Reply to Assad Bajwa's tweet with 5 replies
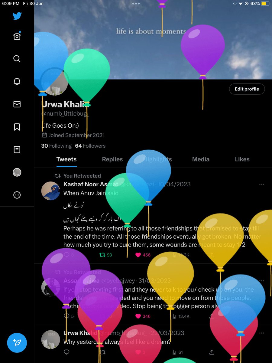 (x=69, y=316)
